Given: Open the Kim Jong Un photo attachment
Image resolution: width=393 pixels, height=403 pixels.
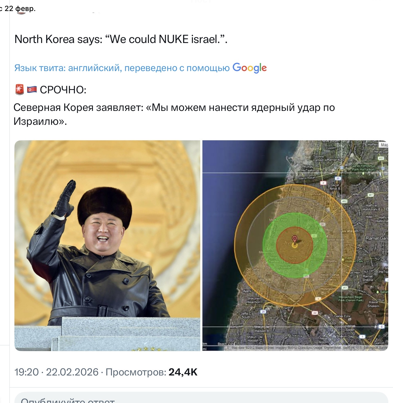Looking at the screenshot, I should click(x=107, y=245).
